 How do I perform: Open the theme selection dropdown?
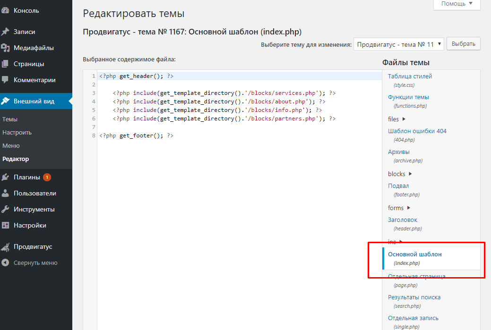pyautogui.click(x=398, y=44)
